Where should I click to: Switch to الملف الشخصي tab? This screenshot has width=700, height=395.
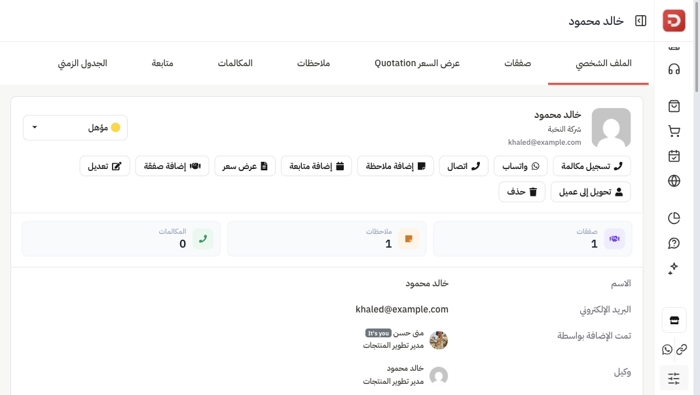pyautogui.click(x=603, y=64)
